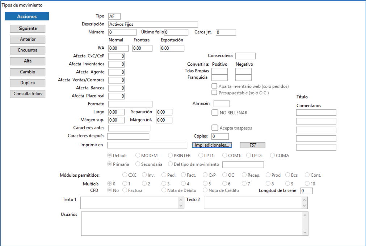Click the Número input field

[x=122, y=32]
